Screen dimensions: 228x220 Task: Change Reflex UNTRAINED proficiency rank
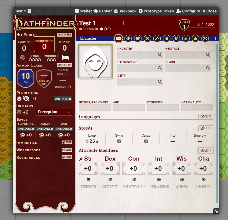click(x=45, y=129)
